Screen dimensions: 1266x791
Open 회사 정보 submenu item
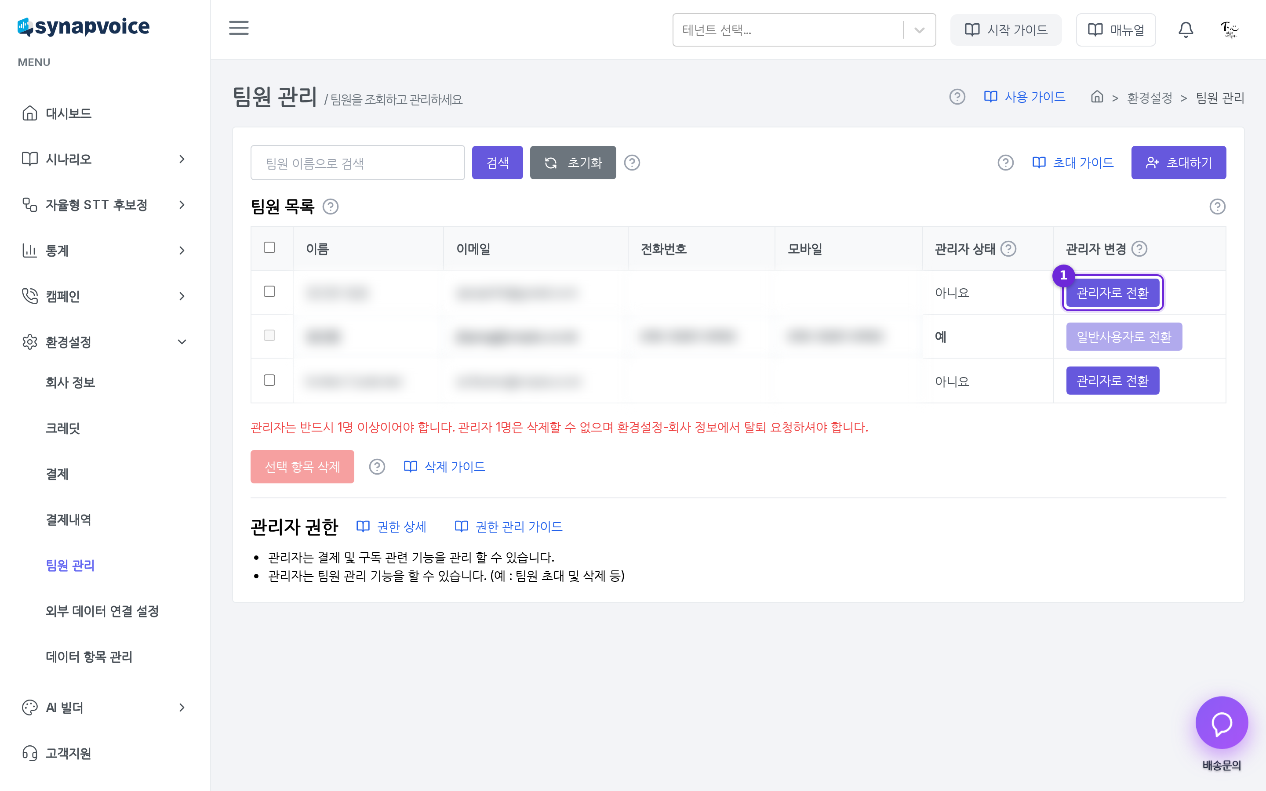click(x=70, y=382)
